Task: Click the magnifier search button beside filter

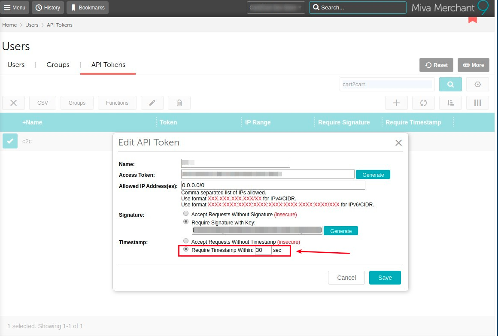Action: click(x=450, y=85)
